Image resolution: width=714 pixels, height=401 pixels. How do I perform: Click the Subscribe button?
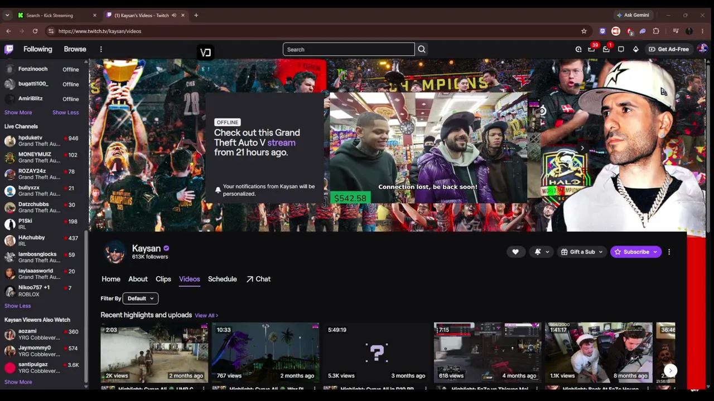point(635,252)
